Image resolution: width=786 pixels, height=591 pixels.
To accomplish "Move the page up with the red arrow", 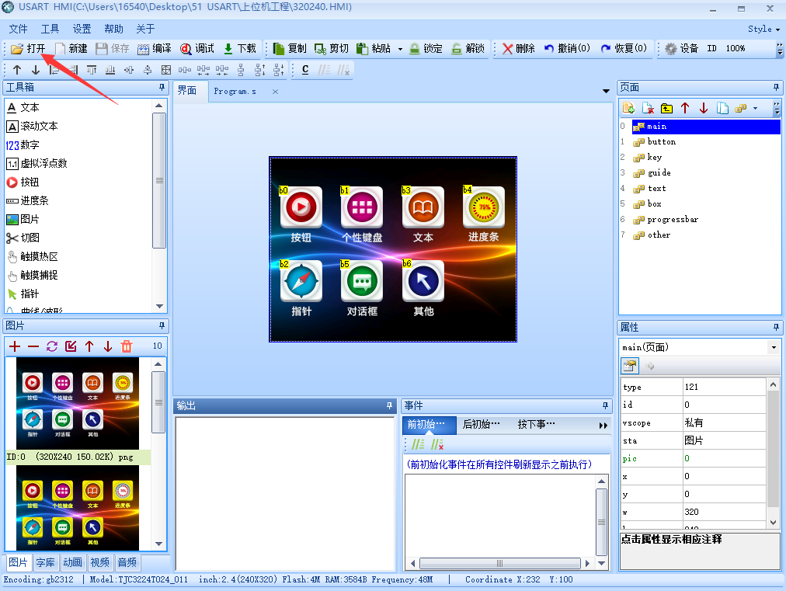I will 685,108.
